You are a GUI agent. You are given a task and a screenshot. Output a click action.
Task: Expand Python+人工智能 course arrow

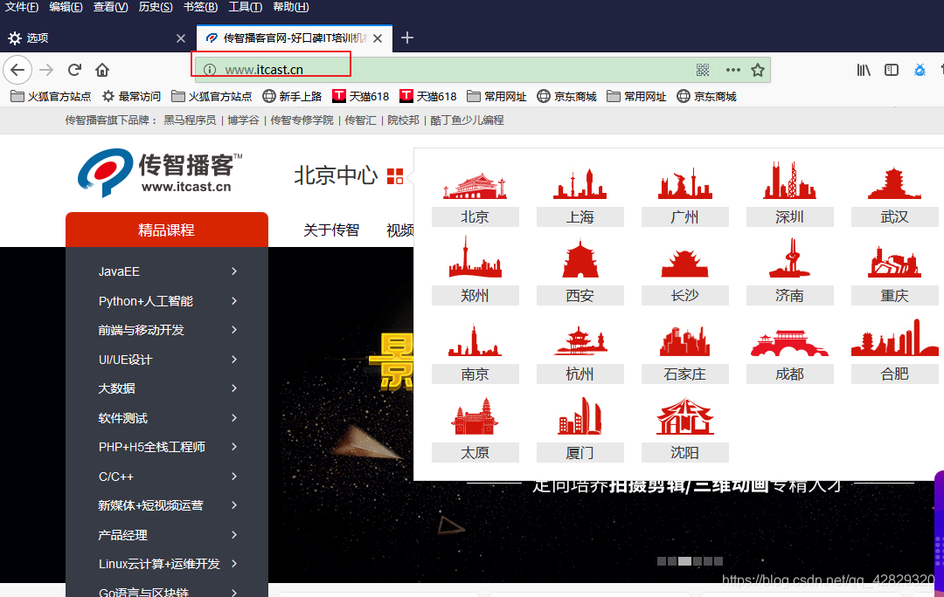coord(234,300)
